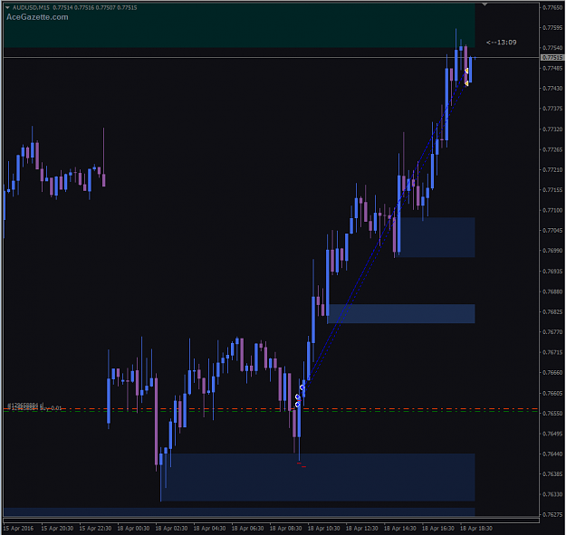The width and height of the screenshot is (566, 535).
Task: Click the 0.76660 price scale label
Action: coord(552,372)
